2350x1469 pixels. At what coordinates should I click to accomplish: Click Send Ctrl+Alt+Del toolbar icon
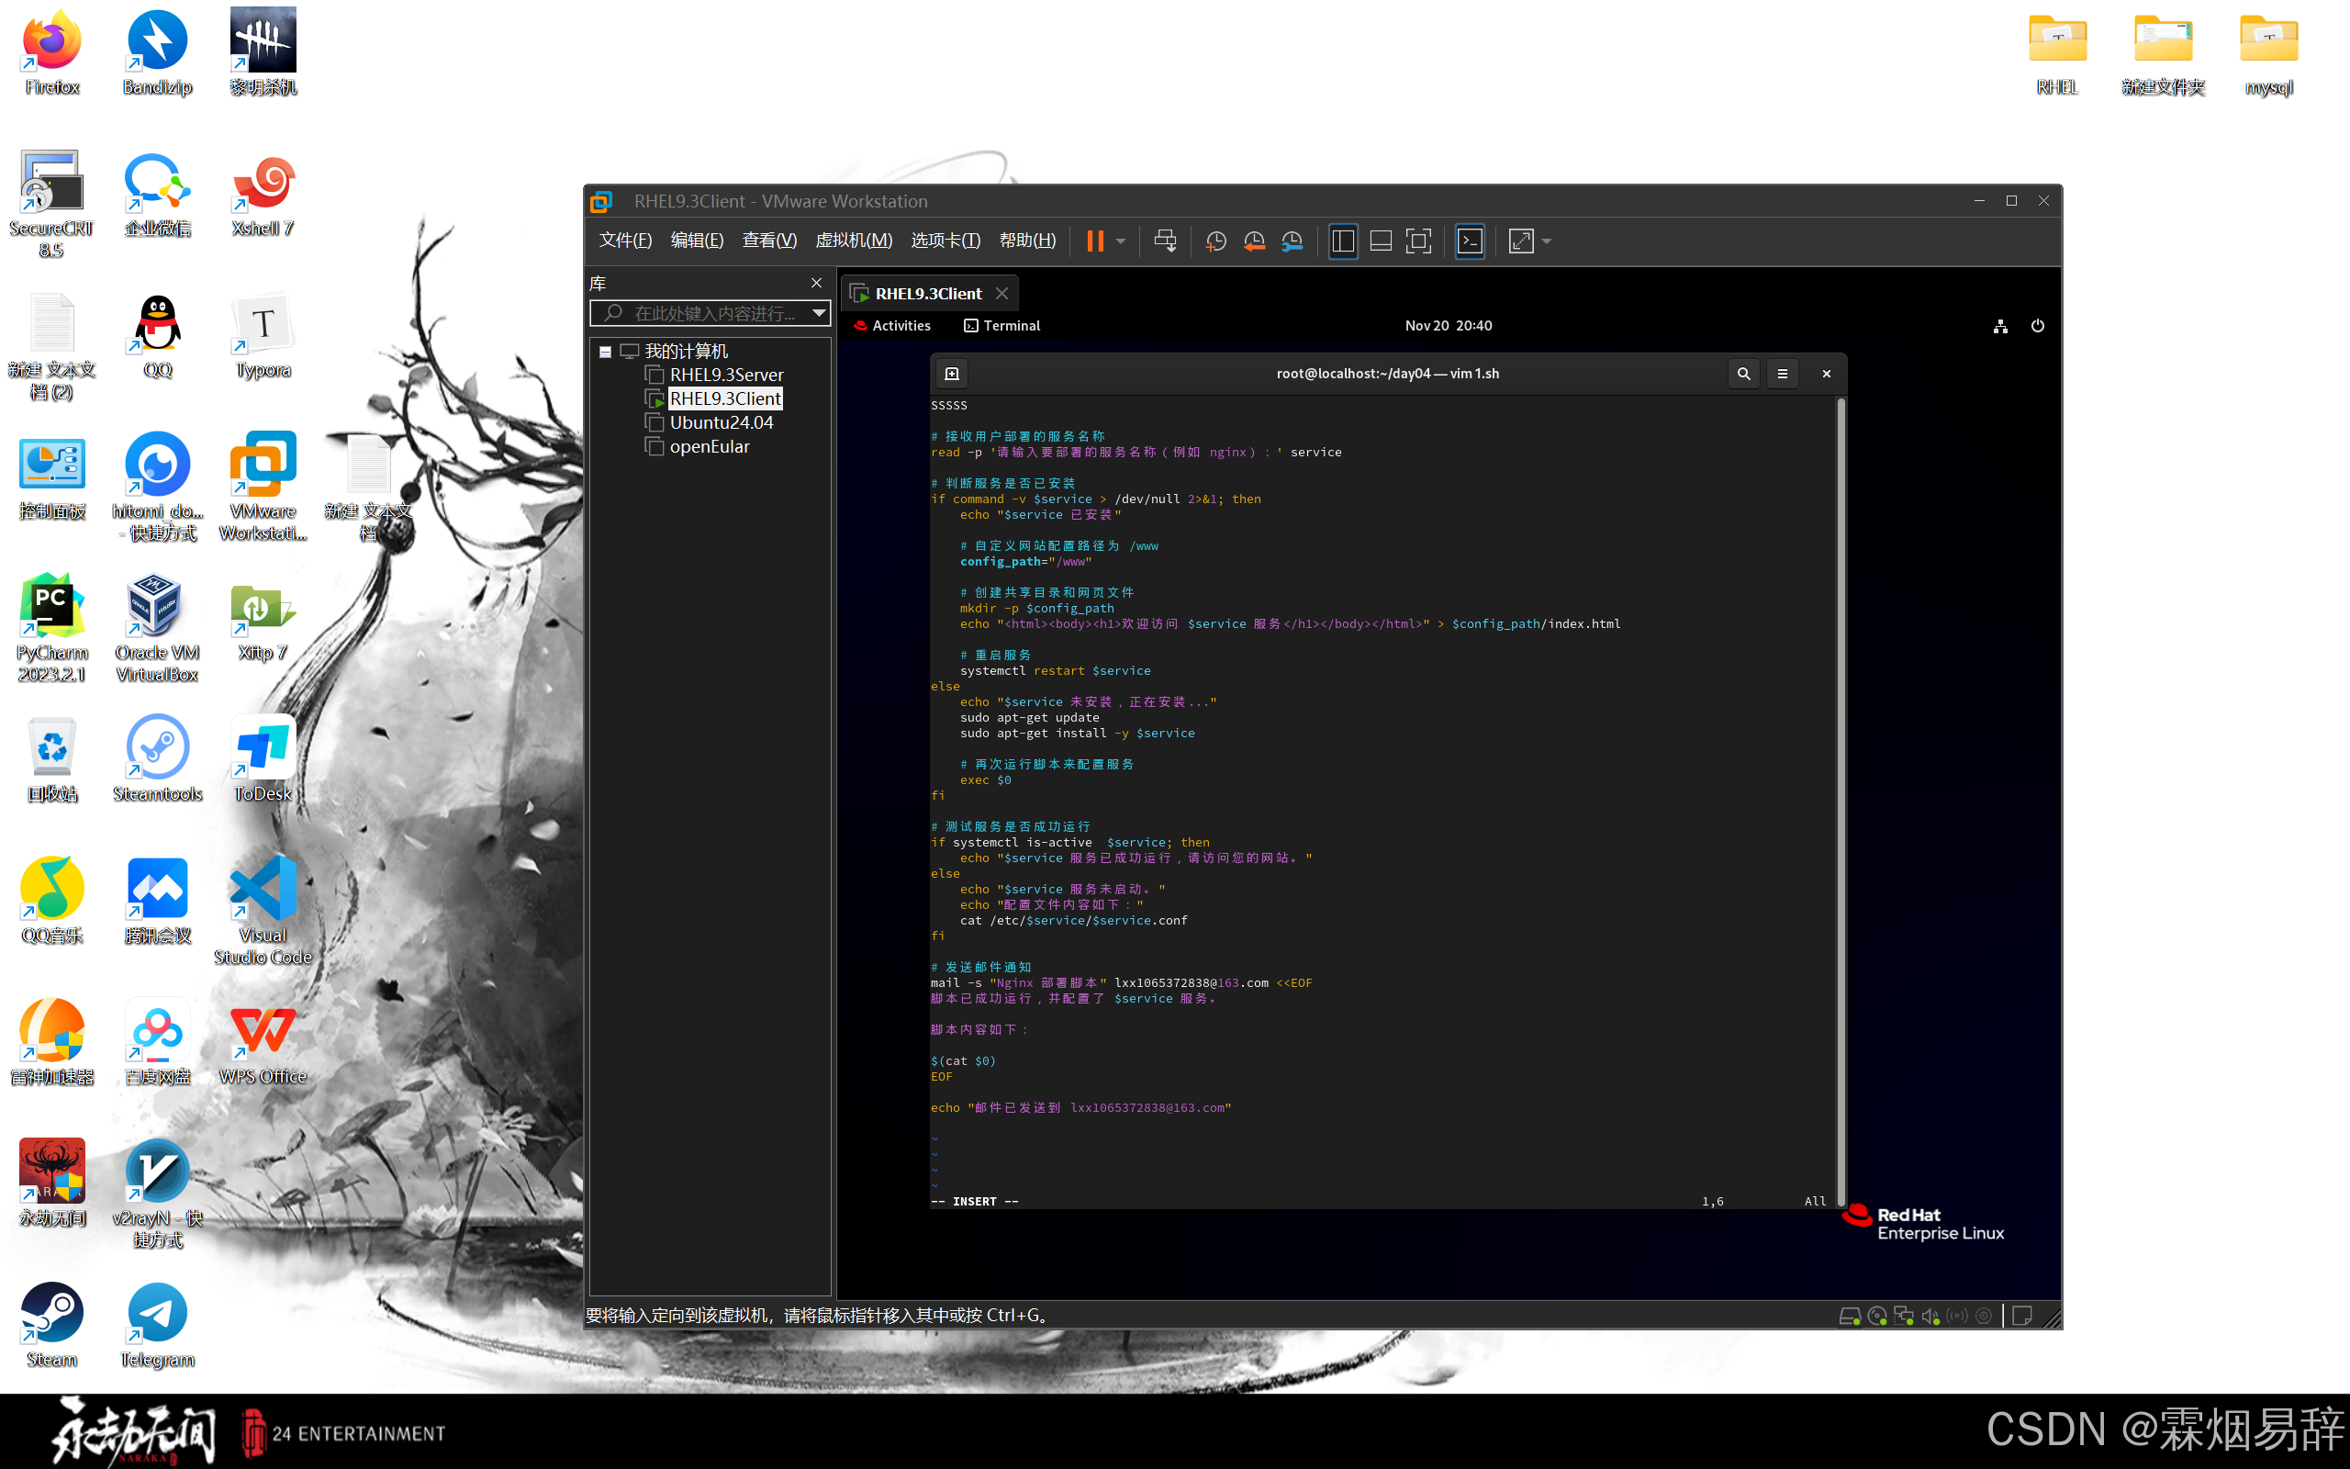tap(1164, 241)
